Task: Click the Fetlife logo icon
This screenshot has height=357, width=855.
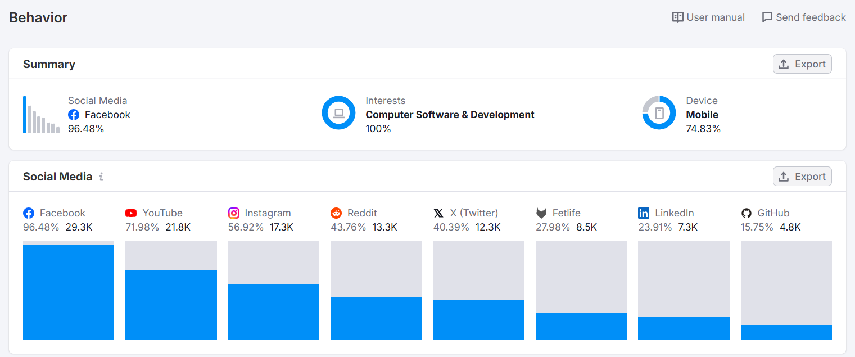Action: 541,213
